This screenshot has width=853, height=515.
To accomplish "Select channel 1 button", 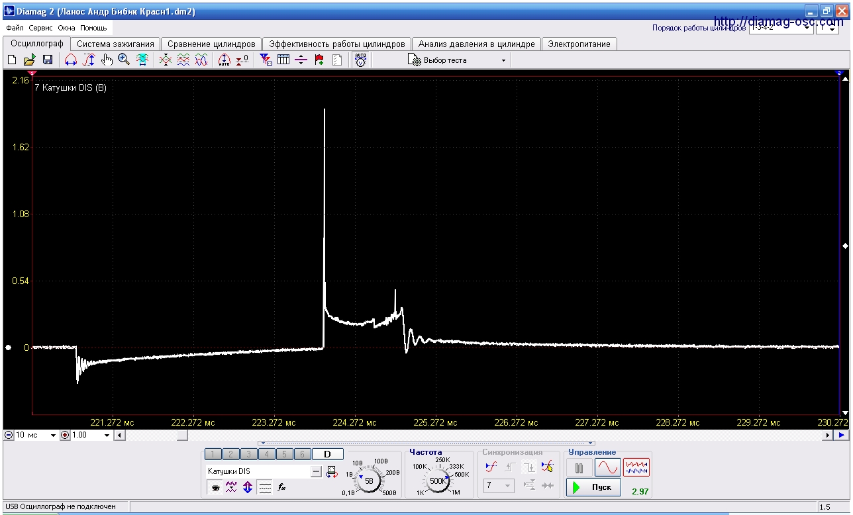I will point(213,454).
